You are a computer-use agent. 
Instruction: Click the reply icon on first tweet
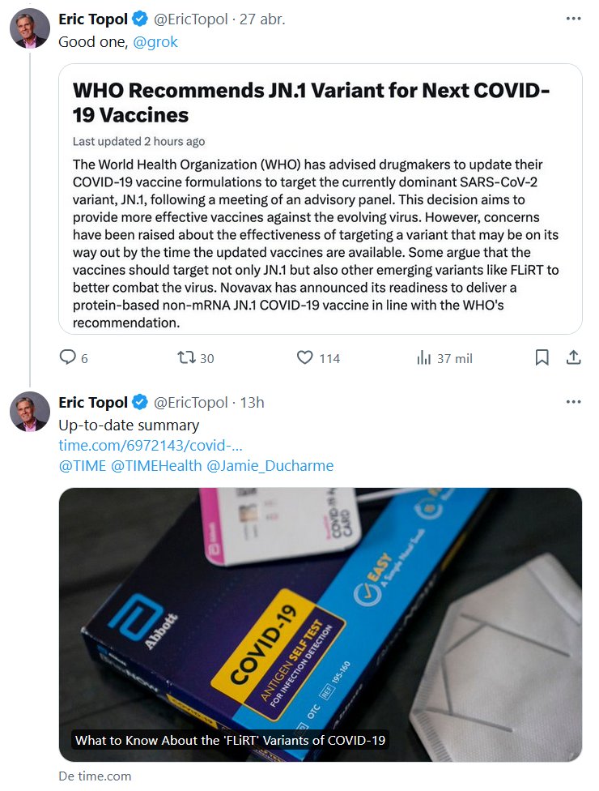[68, 357]
